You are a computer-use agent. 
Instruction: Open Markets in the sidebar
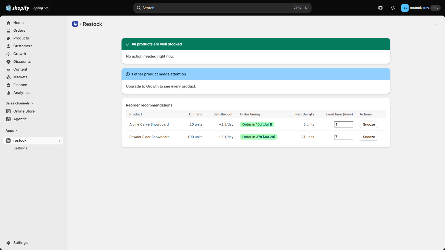(20, 77)
